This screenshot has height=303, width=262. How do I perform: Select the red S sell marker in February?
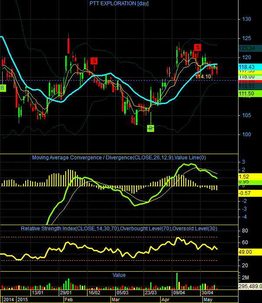click(x=94, y=61)
